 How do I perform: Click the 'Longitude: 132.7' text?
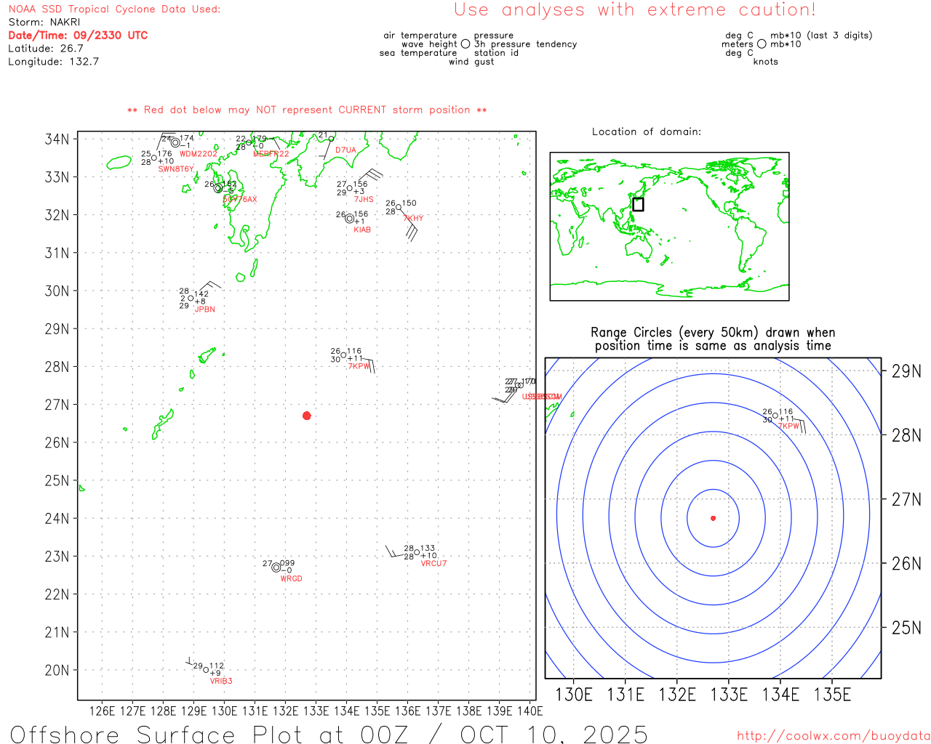(x=53, y=62)
